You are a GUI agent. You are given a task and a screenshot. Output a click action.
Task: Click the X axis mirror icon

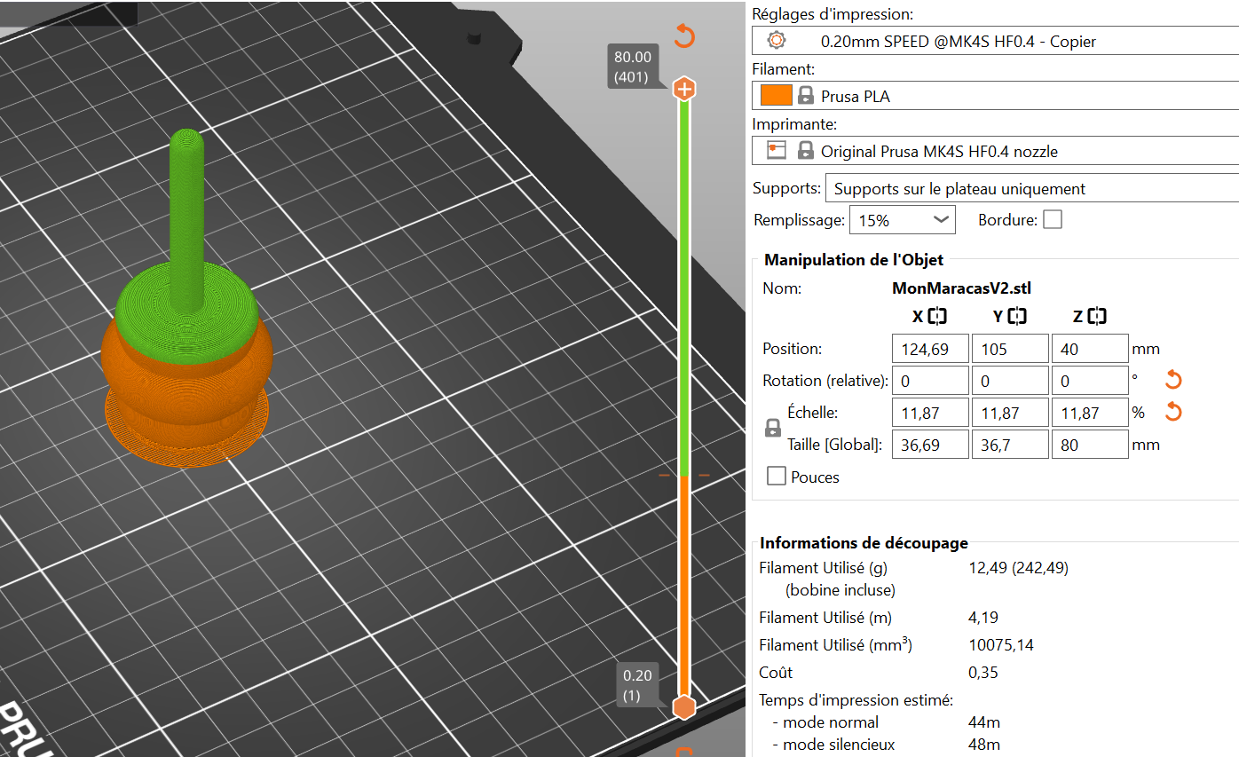pos(939,316)
